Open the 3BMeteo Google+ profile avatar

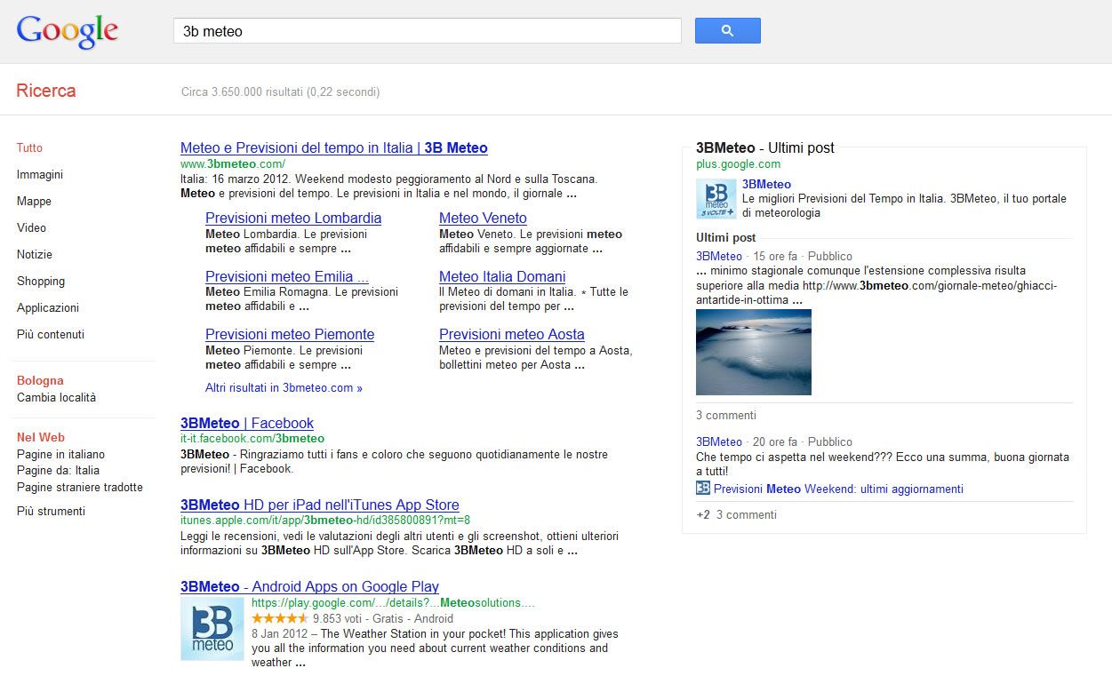click(716, 199)
